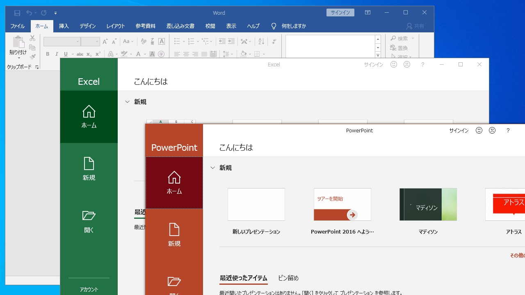Toggle superscript (x²) in Word
Viewport: 525px width, 295px height.
98,54
